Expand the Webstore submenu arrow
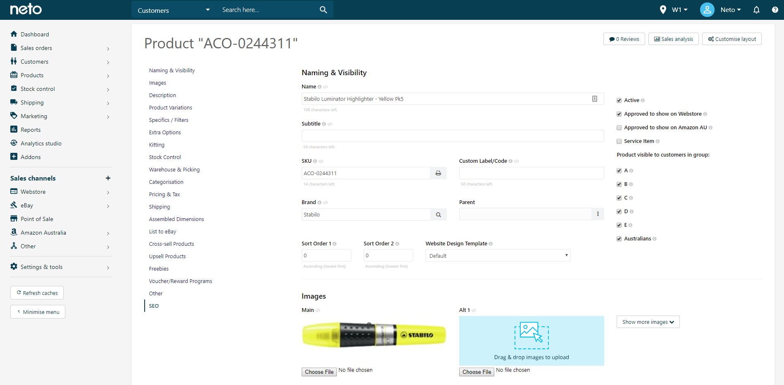 pos(108,192)
